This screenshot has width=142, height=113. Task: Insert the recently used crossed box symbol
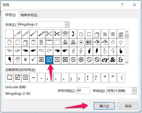point(26,77)
